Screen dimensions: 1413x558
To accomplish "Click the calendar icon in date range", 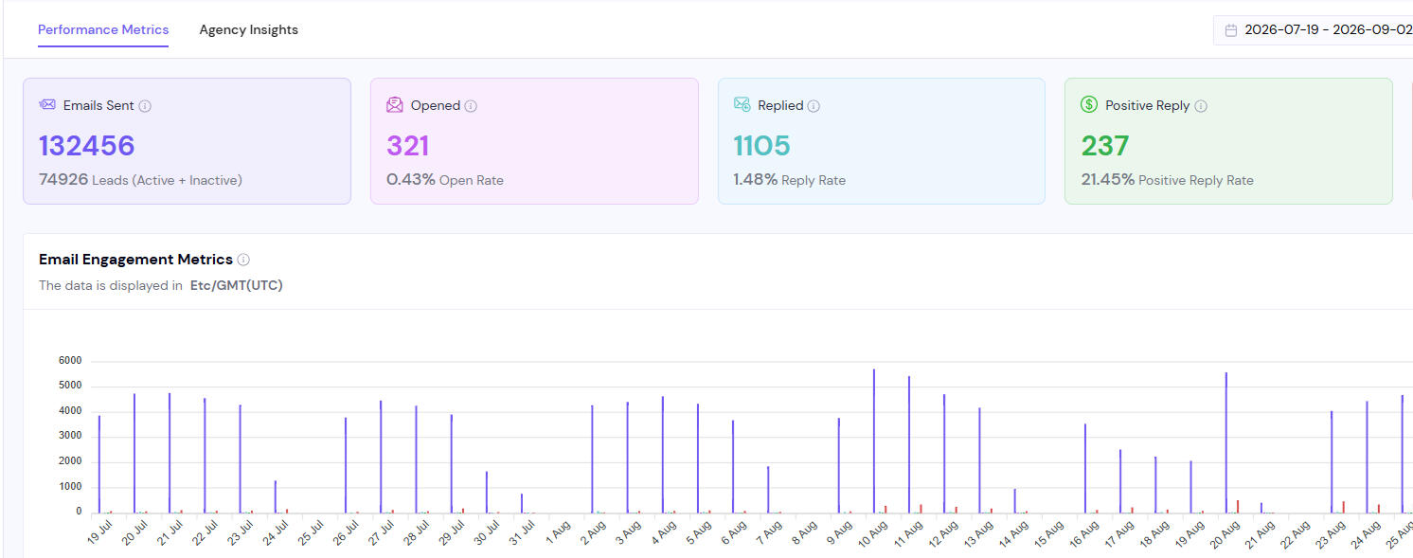I will coord(1231,30).
